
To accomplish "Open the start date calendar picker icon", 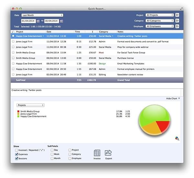I will tap(38, 21).
